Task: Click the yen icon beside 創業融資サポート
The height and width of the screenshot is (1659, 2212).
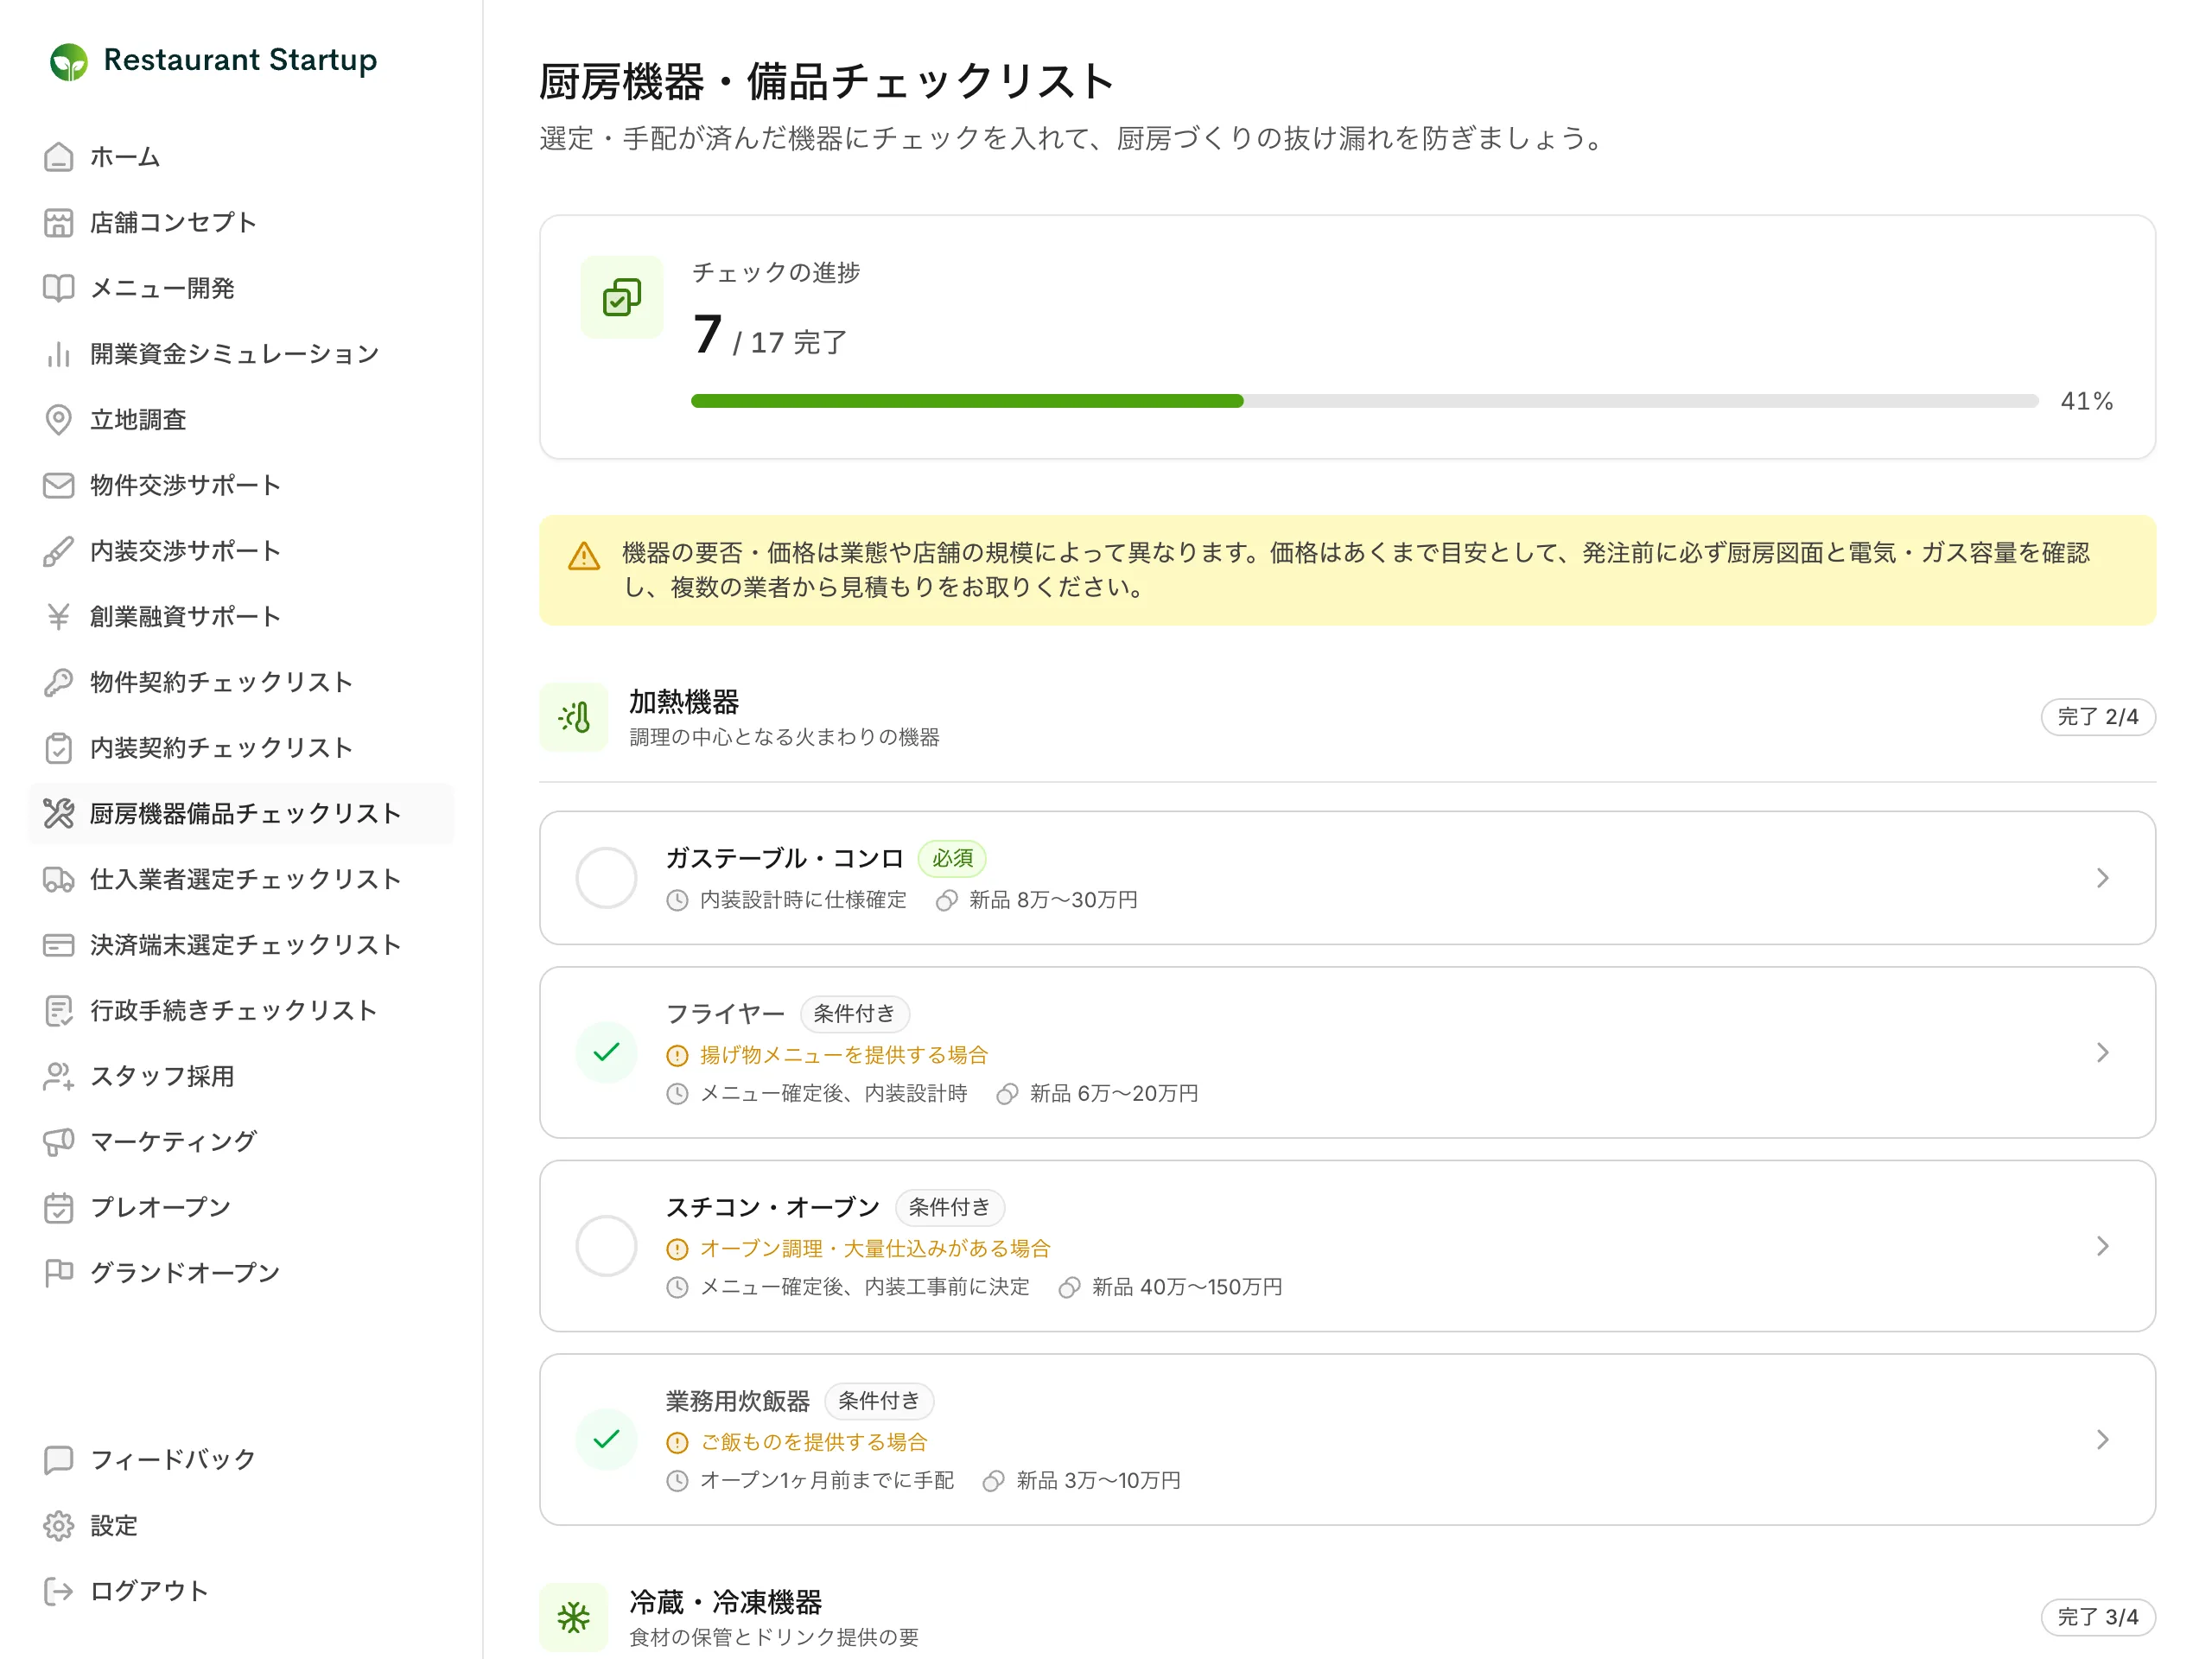Action: pos(59,617)
